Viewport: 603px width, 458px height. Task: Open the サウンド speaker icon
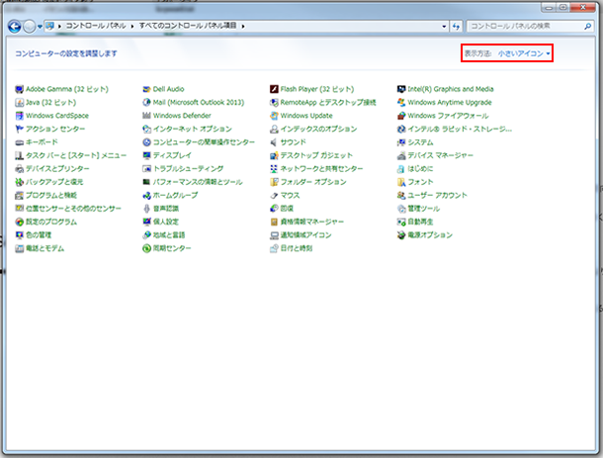[274, 142]
